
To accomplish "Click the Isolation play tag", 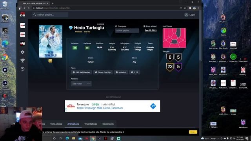I will coord(121,72).
